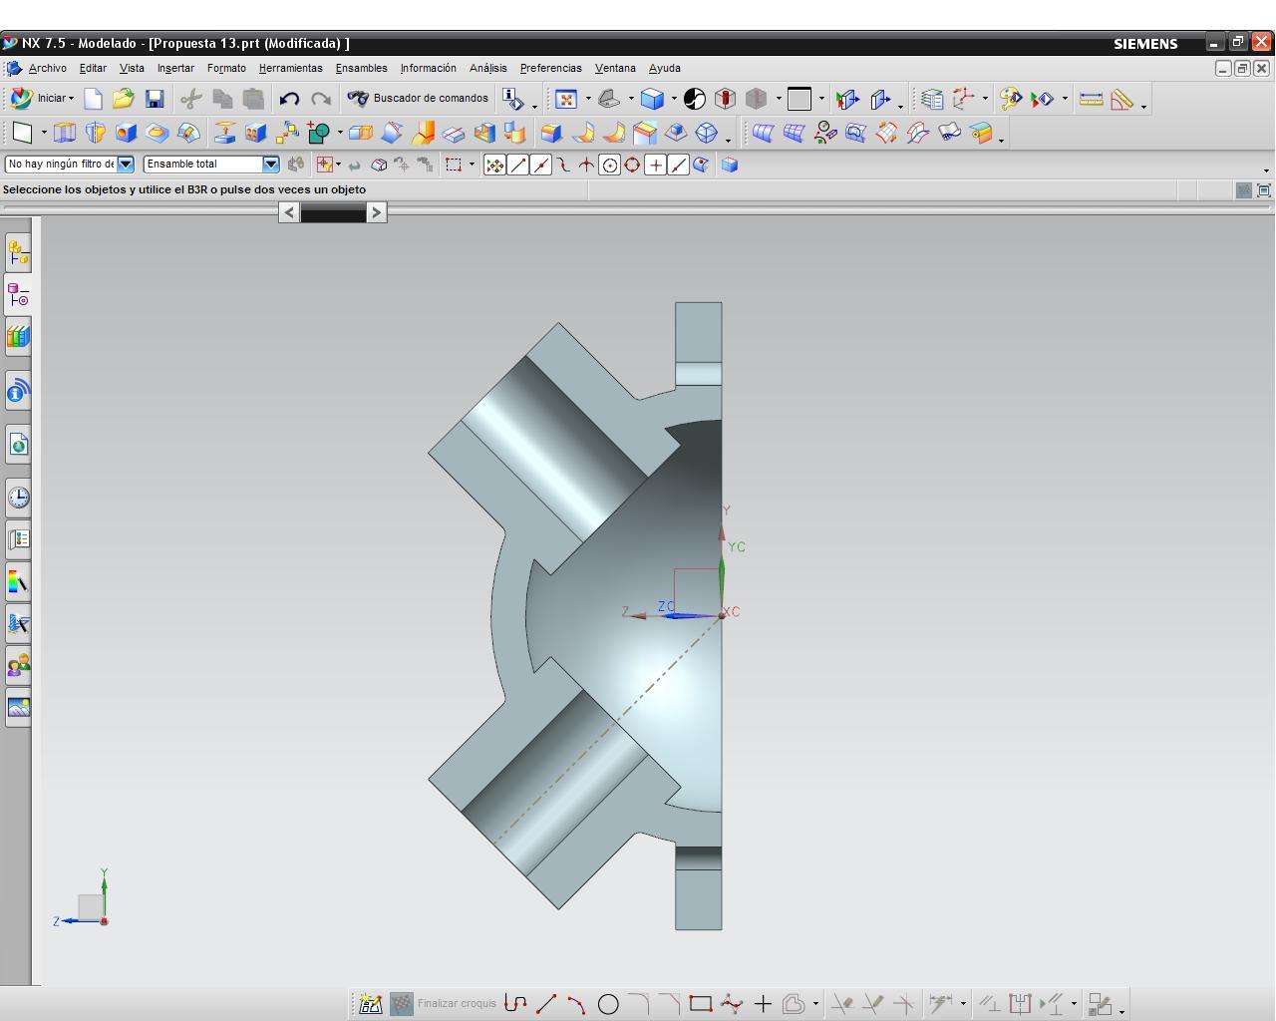Click the Measure Angle icon
This screenshot has width=1276, height=1021.
coord(1121,99)
